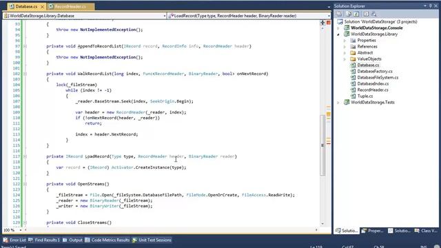Collapse the WorldDataStorage.Library project node
The width and height of the screenshot is (441, 248).
[338, 34]
